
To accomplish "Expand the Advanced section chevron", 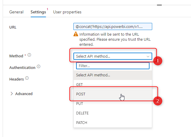I will coord(12,94).
